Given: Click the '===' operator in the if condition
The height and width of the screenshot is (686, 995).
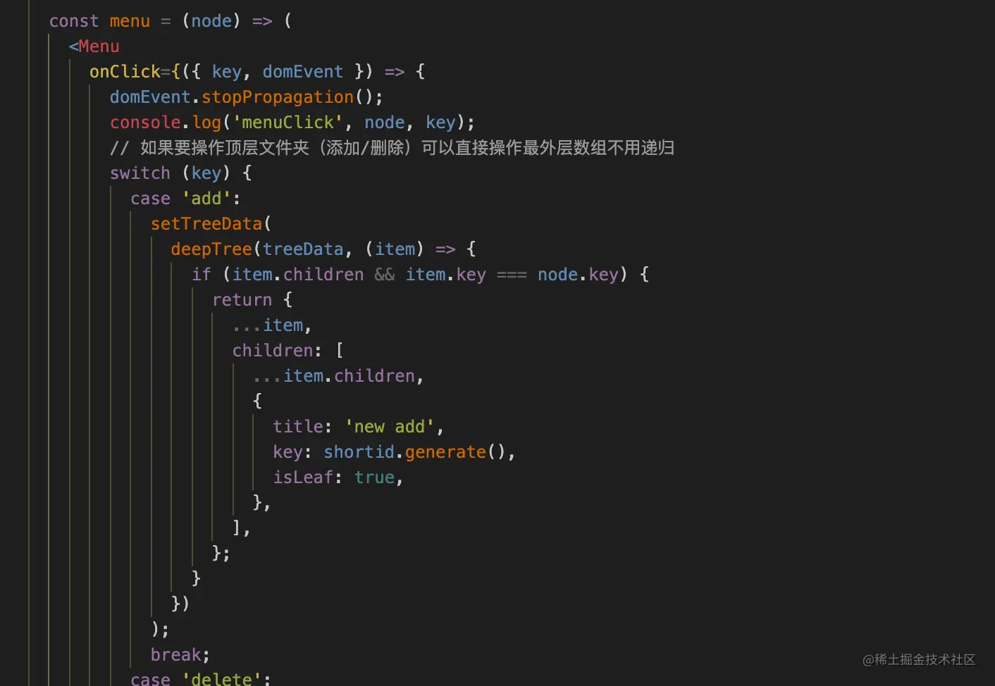Looking at the screenshot, I should point(512,275).
